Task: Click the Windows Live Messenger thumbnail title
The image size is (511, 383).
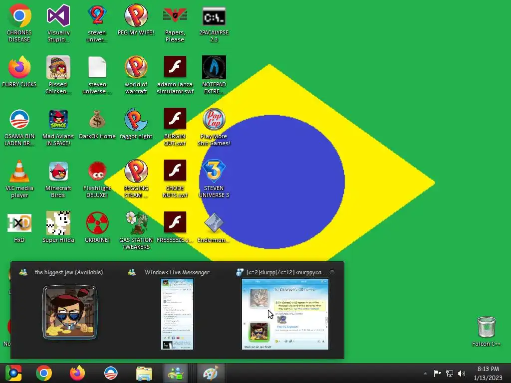Action: (x=177, y=272)
